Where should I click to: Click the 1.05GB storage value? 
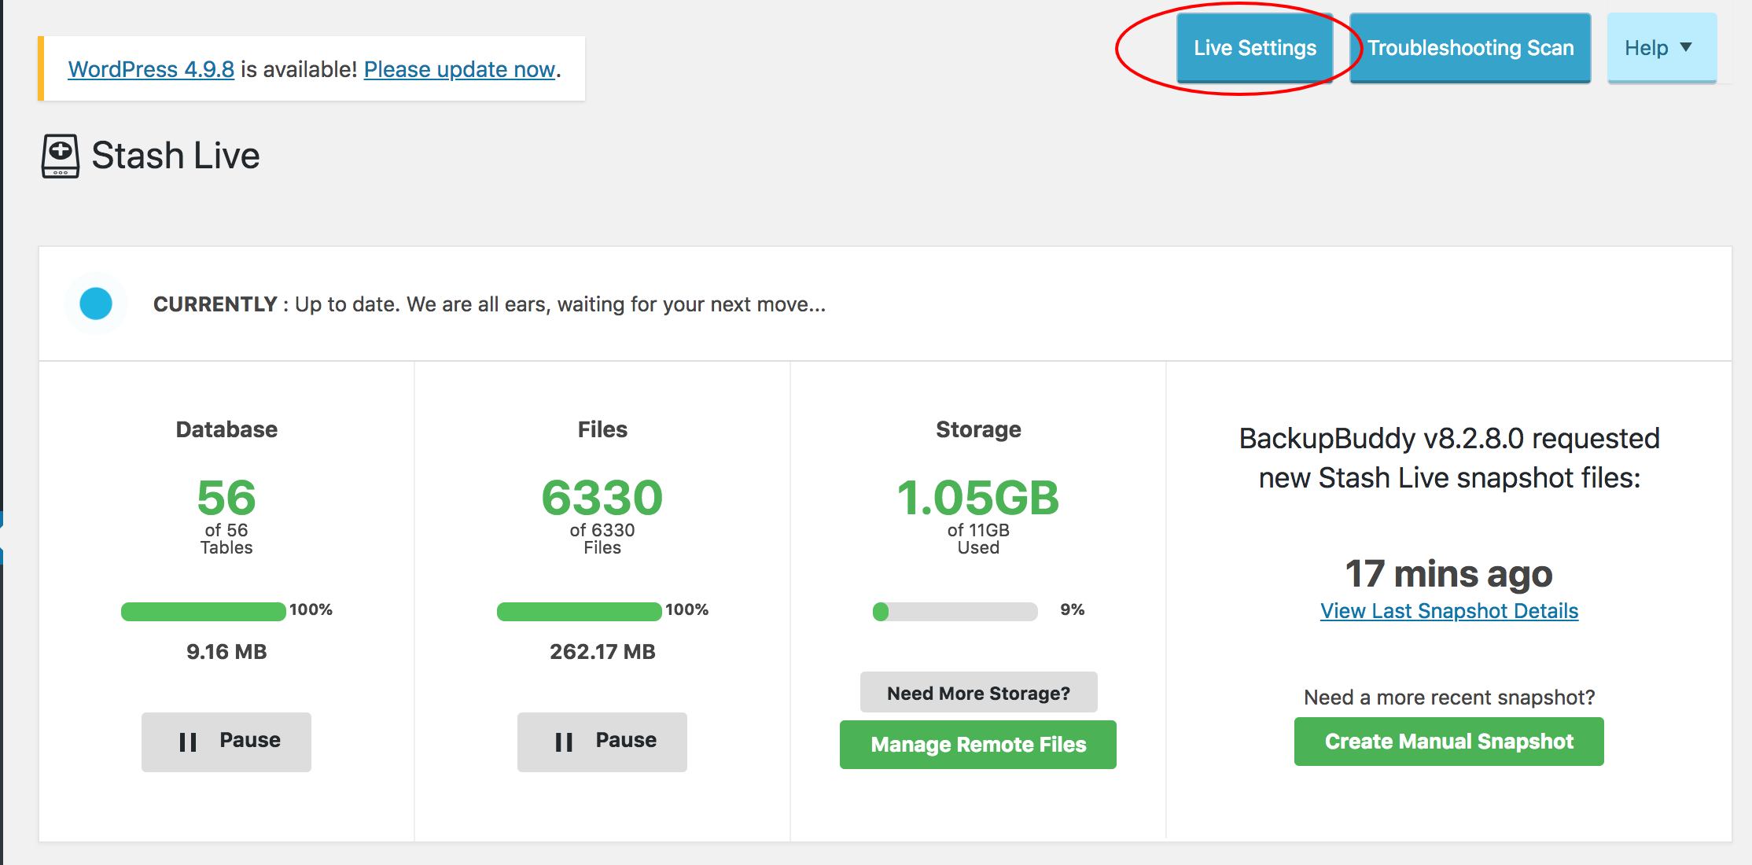[x=978, y=498]
